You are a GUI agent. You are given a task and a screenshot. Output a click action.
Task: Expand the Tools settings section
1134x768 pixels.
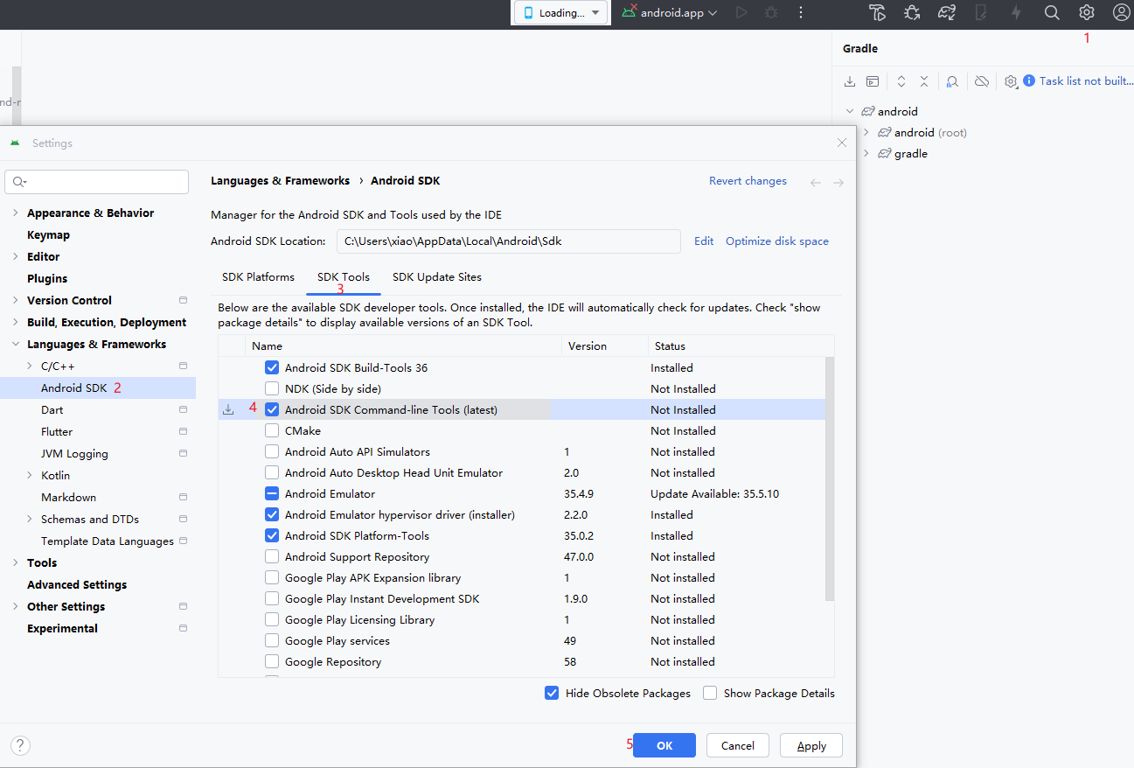tap(15, 562)
